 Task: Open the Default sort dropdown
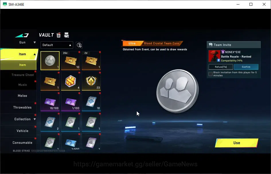[x=57, y=45]
